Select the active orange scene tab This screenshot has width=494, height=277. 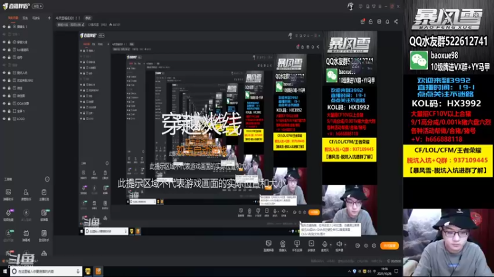13,18
